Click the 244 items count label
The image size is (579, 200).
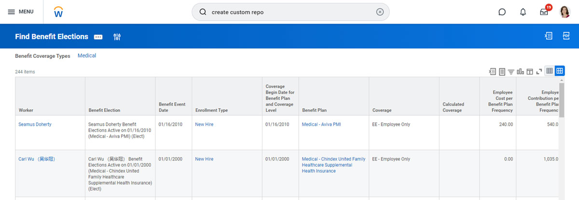click(25, 72)
